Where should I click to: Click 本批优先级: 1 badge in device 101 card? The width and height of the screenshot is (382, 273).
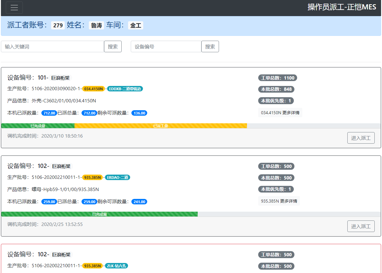coord(276,101)
